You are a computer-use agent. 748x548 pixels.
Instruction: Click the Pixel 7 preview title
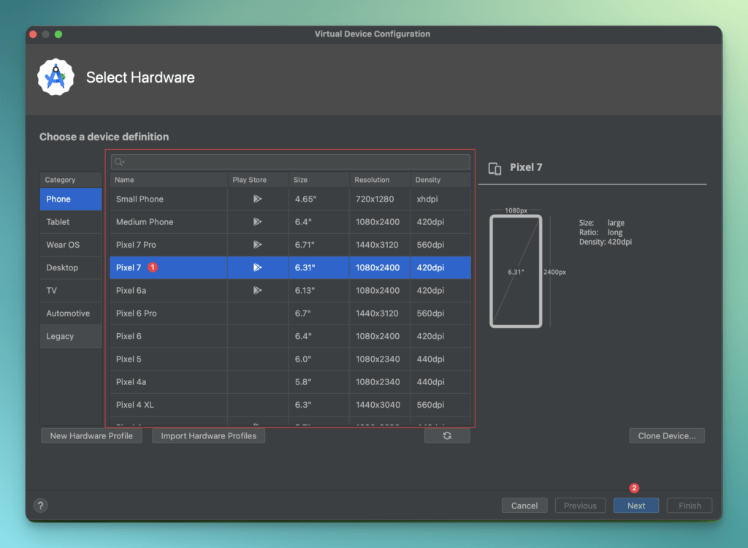pyautogui.click(x=526, y=167)
